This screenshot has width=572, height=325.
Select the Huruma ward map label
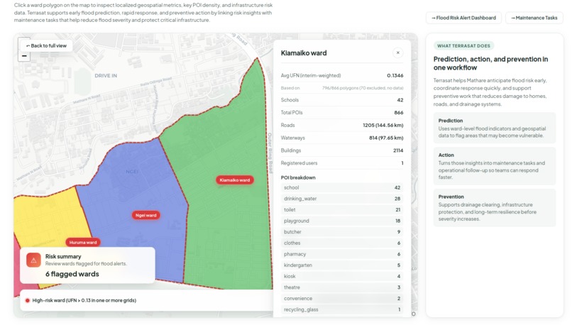coord(83,242)
